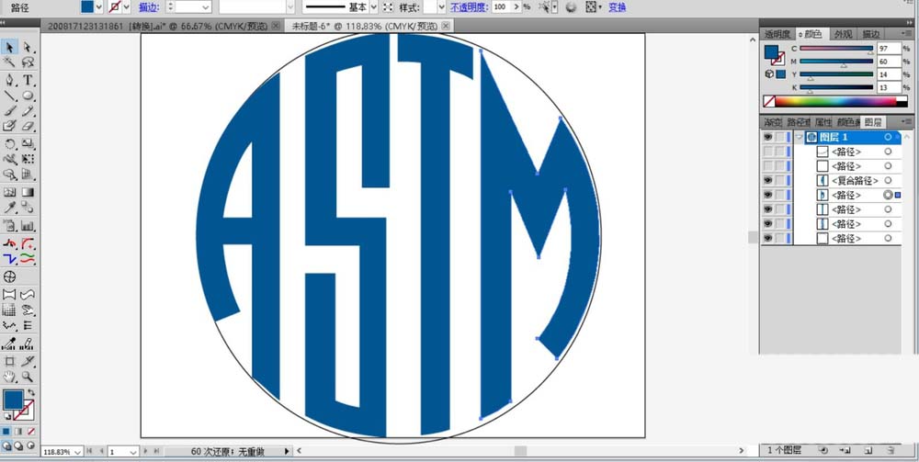This screenshot has width=919, height=462.
Task: Select the Rotate tool
Action: click(10, 143)
